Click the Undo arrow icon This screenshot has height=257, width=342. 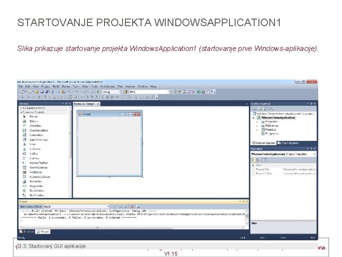tap(69, 92)
